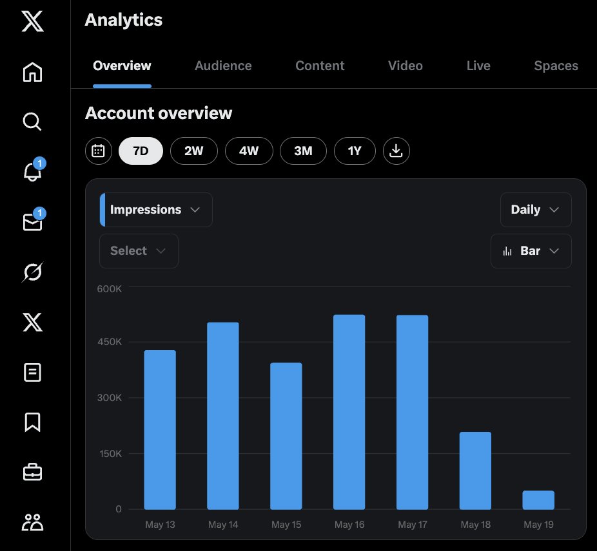Open the Select secondary metric dropdown
The width and height of the screenshot is (597, 551).
(x=139, y=251)
